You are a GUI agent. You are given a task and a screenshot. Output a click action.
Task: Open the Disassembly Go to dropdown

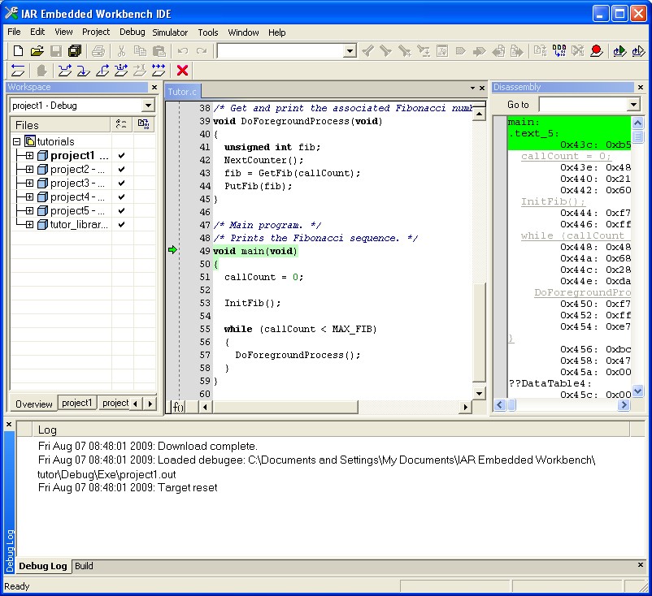633,104
